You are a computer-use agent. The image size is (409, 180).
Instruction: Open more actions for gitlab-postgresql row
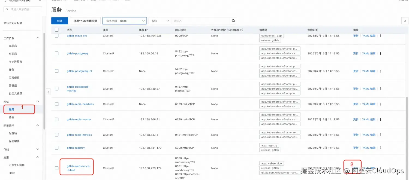pos(381,53)
